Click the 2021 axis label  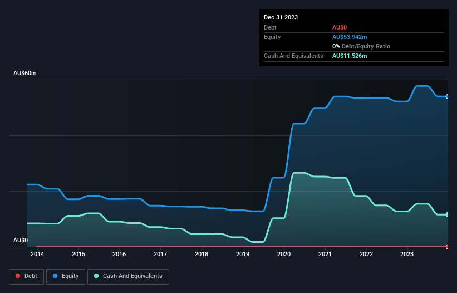point(325,254)
